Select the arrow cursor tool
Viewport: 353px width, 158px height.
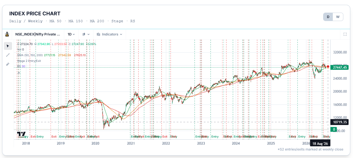(x=8, y=46)
